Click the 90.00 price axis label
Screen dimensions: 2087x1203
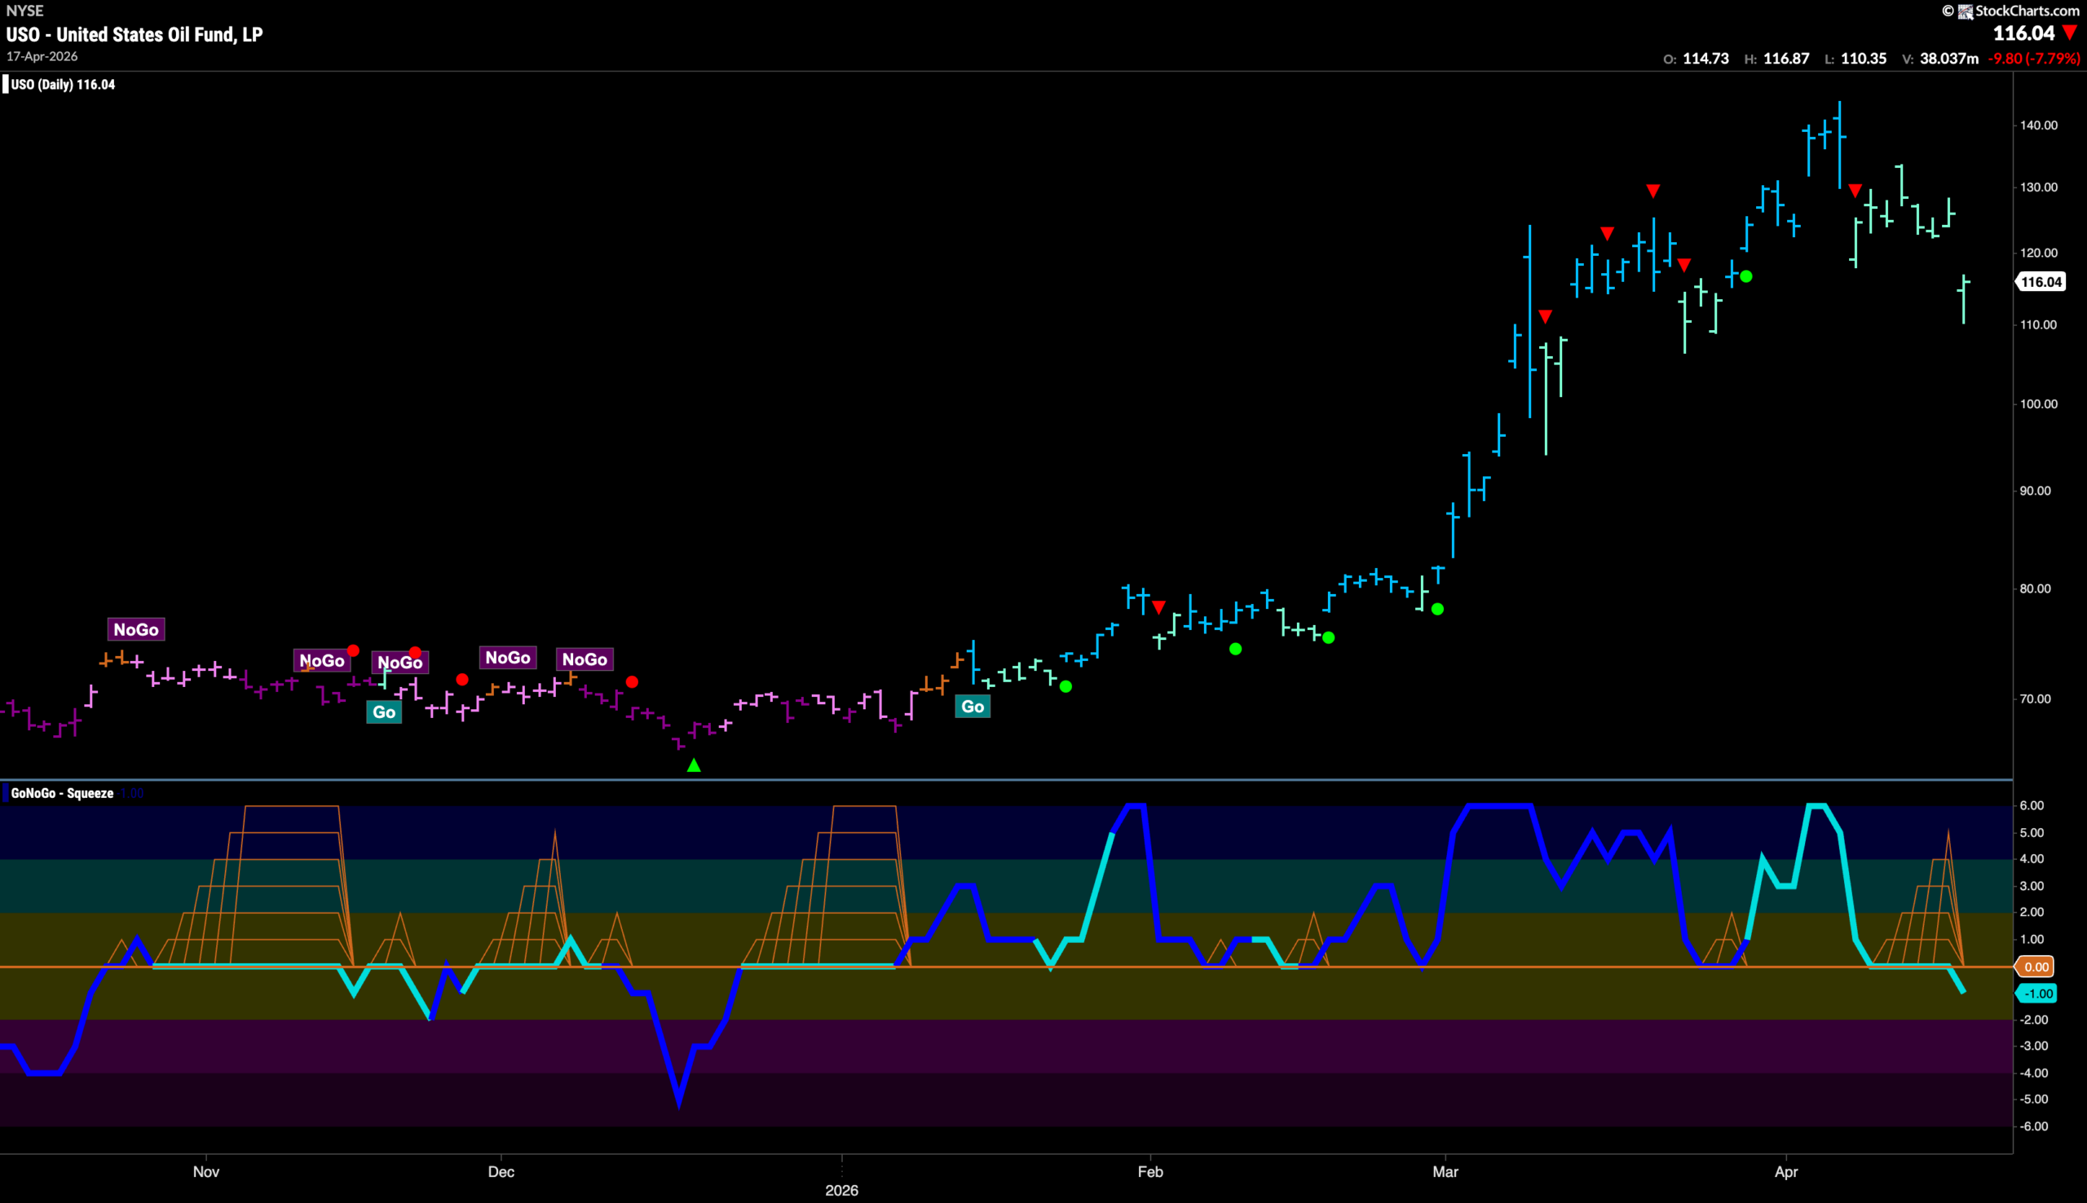coord(2035,491)
